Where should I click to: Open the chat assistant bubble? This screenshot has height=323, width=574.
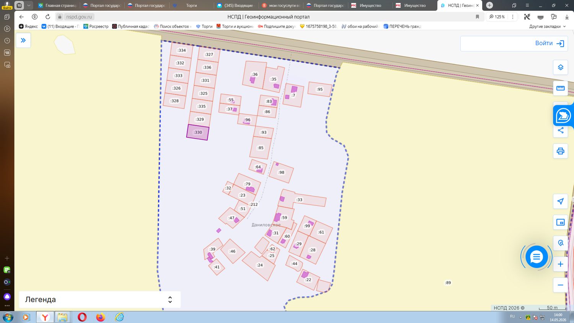[536, 257]
